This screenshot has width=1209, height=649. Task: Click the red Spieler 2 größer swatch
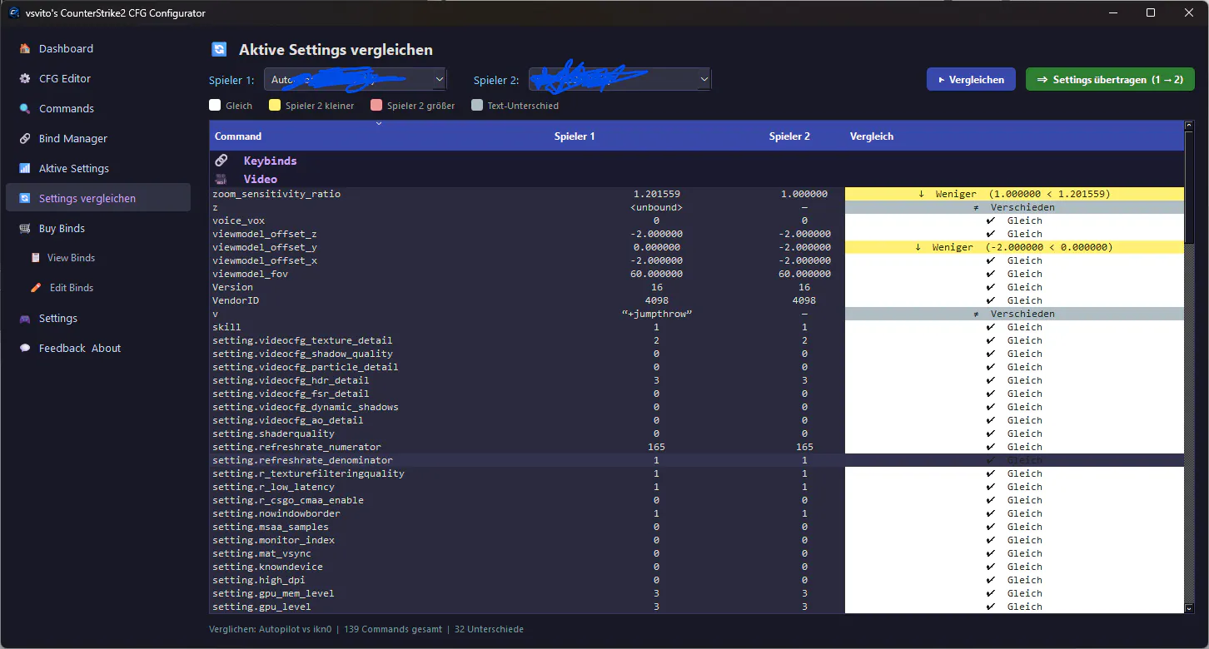376,106
